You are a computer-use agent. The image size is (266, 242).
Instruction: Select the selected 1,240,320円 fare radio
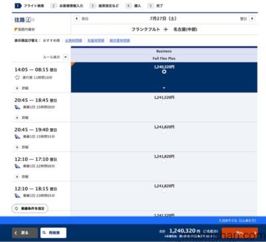point(164,72)
